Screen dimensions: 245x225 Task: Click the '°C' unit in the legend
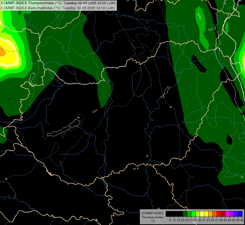[x=153, y=221]
